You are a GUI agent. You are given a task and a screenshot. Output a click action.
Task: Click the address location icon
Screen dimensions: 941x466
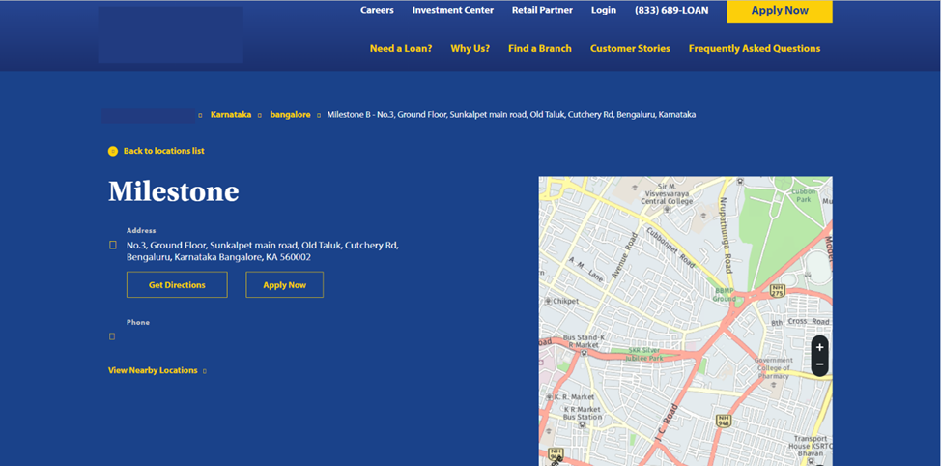pos(113,245)
